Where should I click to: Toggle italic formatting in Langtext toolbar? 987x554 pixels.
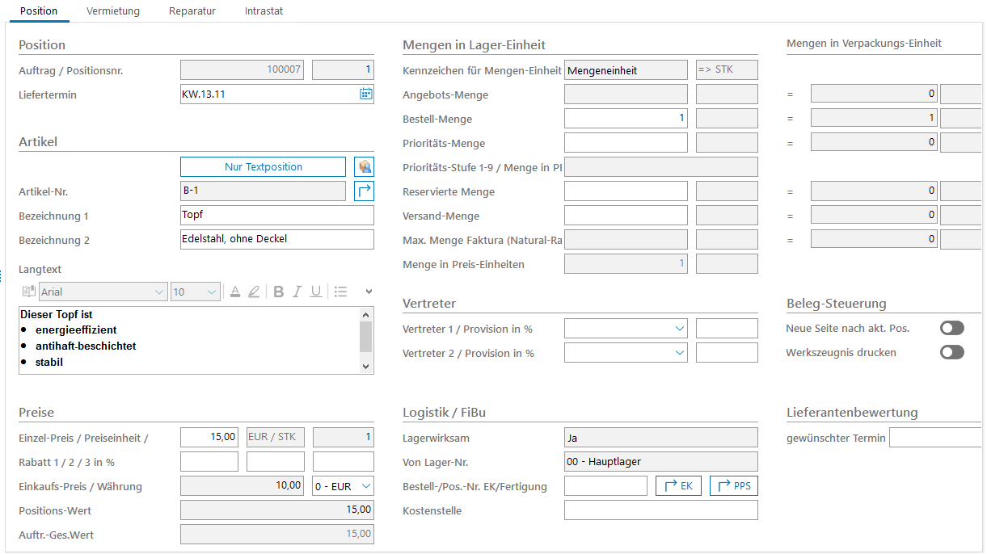click(297, 292)
